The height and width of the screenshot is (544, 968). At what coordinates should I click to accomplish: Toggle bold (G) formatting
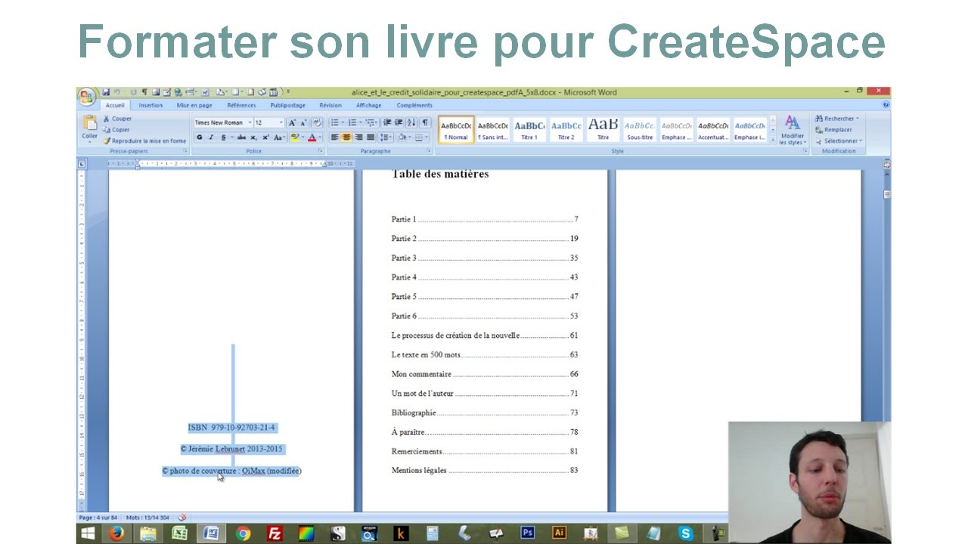coord(200,138)
